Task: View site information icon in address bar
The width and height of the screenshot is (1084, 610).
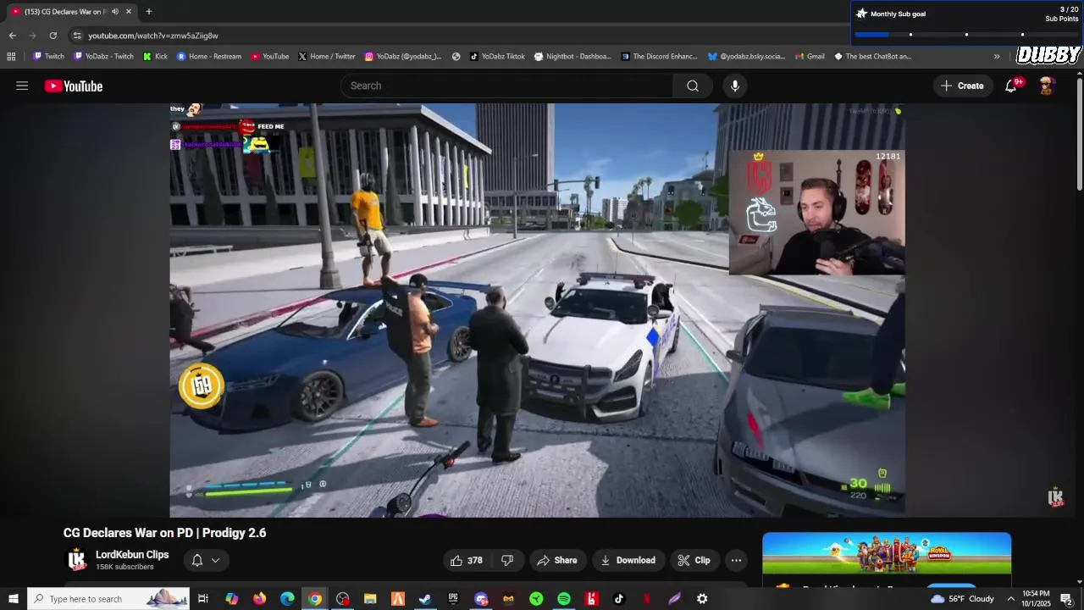Action: (x=77, y=36)
